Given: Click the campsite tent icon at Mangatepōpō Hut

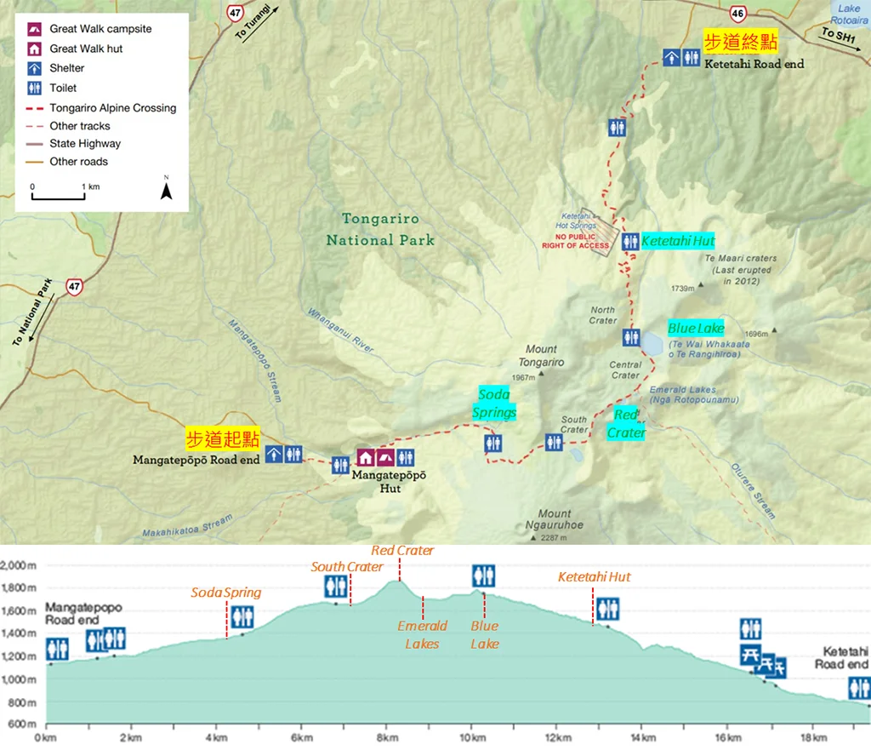Looking at the screenshot, I should pos(385,457).
